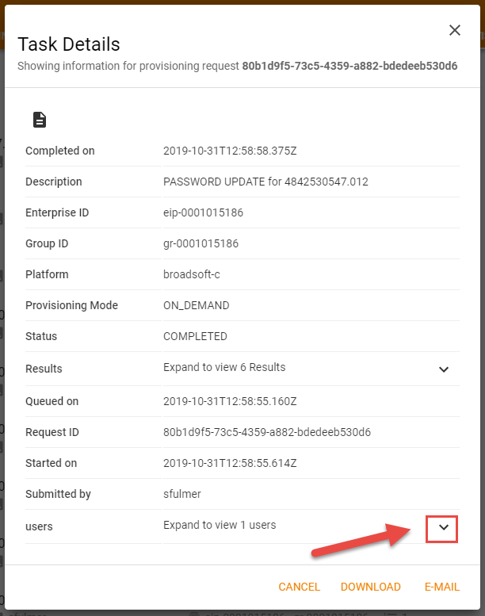The width and height of the screenshot is (485, 616).
Task: Click the CANCEL button
Action: (299, 587)
